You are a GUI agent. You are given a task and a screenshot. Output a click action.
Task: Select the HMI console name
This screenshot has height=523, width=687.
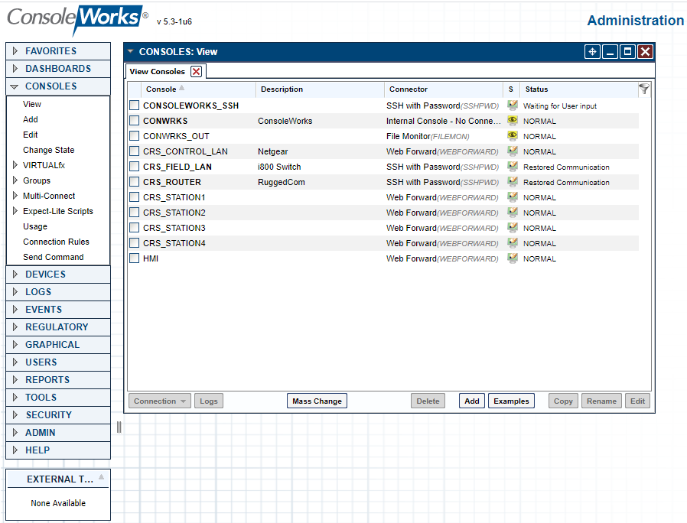tap(150, 258)
